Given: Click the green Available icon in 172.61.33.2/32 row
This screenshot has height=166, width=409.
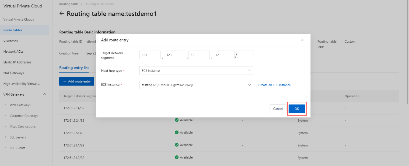Looking at the screenshot, I should (x=177, y=157).
